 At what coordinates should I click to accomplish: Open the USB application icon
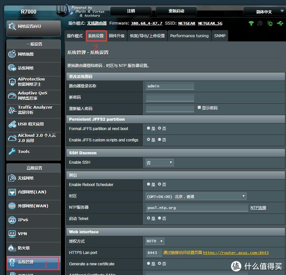point(12,124)
